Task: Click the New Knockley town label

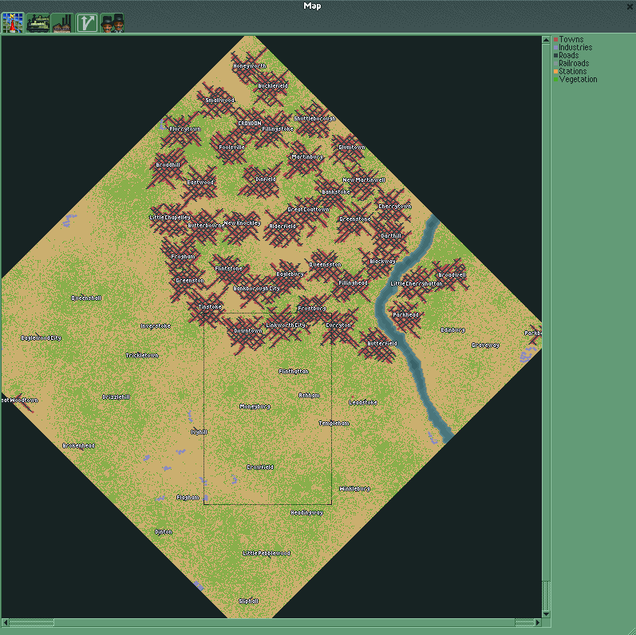Action: click(242, 223)
